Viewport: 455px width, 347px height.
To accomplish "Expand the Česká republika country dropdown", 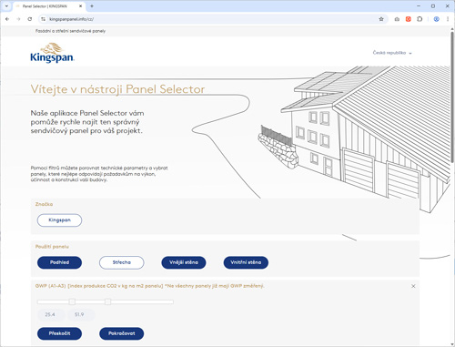I will pos(392,53).
